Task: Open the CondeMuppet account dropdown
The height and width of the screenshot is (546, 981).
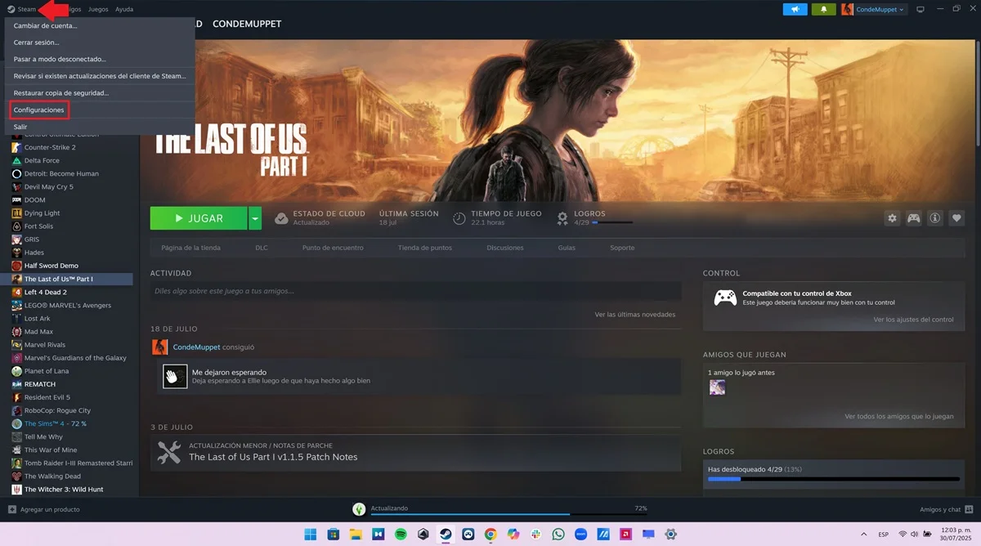Action: click(875, 9)
